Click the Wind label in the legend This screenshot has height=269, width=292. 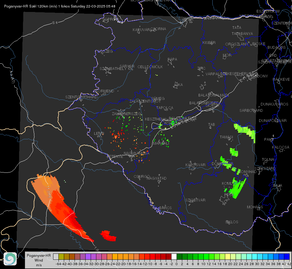tap(39, 260)
